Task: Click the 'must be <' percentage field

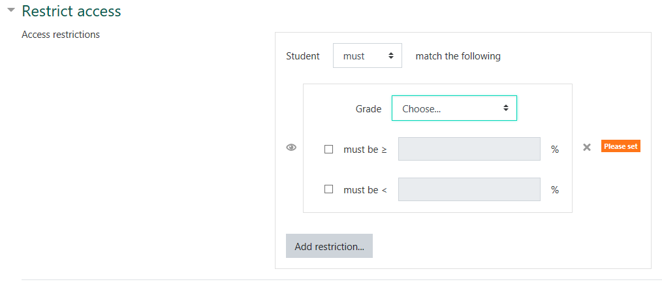Action: 469,189
